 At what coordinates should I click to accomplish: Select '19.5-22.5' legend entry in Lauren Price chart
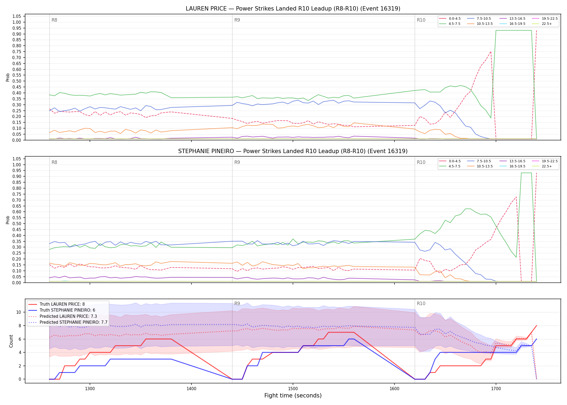[545, 19]
